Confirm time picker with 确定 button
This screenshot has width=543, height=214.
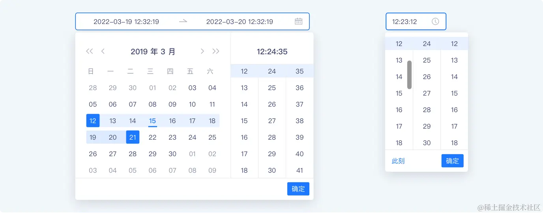[x=452, y=161]
